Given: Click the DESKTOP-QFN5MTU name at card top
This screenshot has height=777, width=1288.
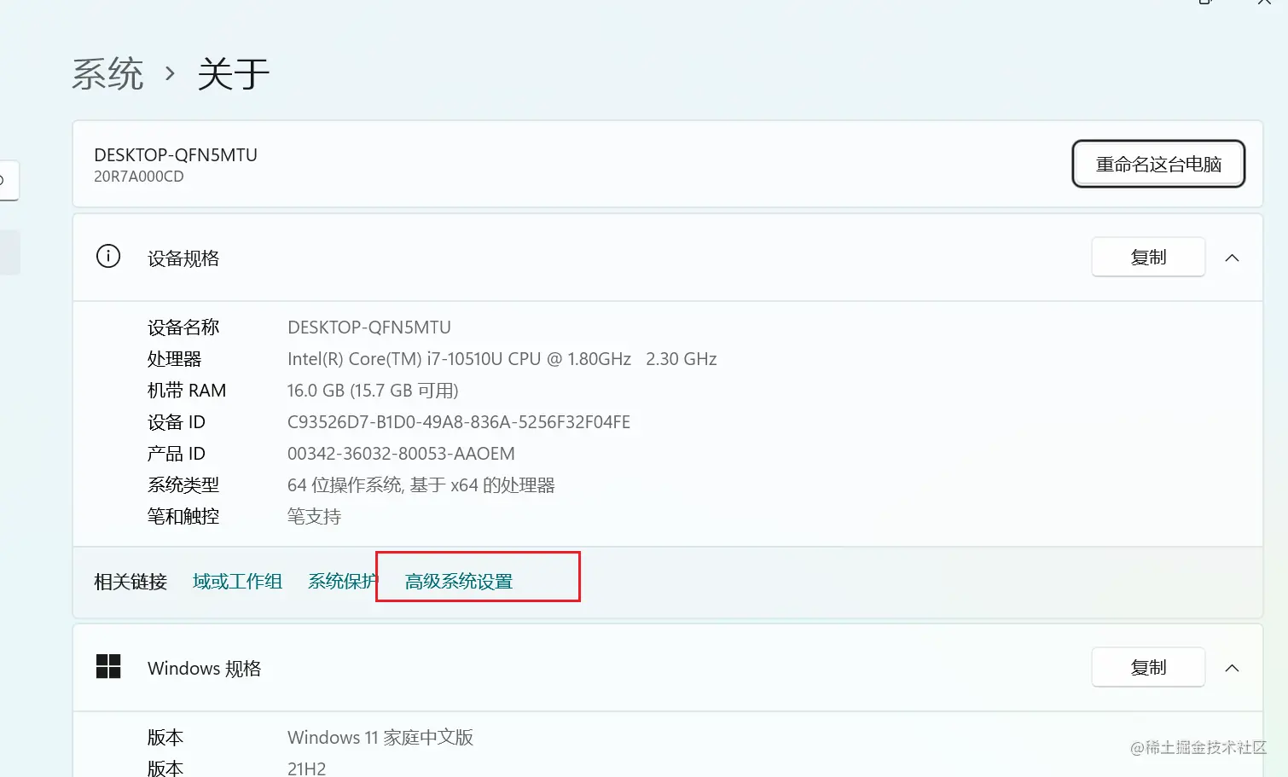Looking at the screenshot, I should (x=176, y=155).
